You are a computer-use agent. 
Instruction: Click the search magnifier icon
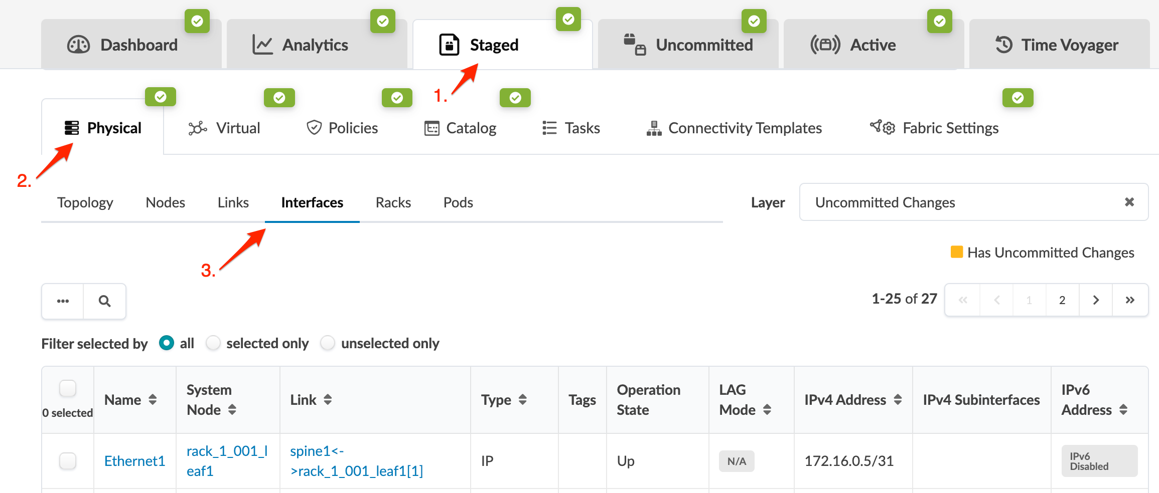(104, 301)
